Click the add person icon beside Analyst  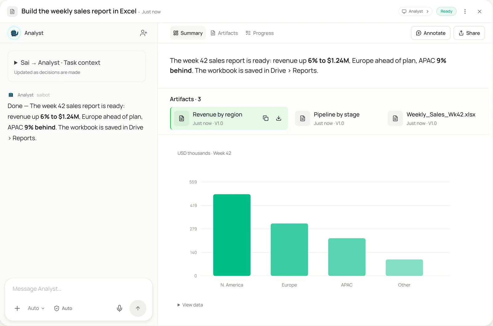(x=143, y=33)
